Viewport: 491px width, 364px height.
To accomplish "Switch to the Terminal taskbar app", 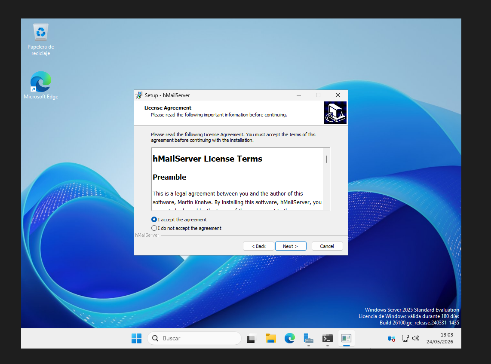I will tap(328, 338).
